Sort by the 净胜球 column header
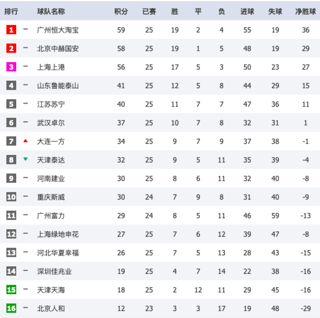Image resolution: width=320 pixels, height=318 pixels. (x=305, y=12)
